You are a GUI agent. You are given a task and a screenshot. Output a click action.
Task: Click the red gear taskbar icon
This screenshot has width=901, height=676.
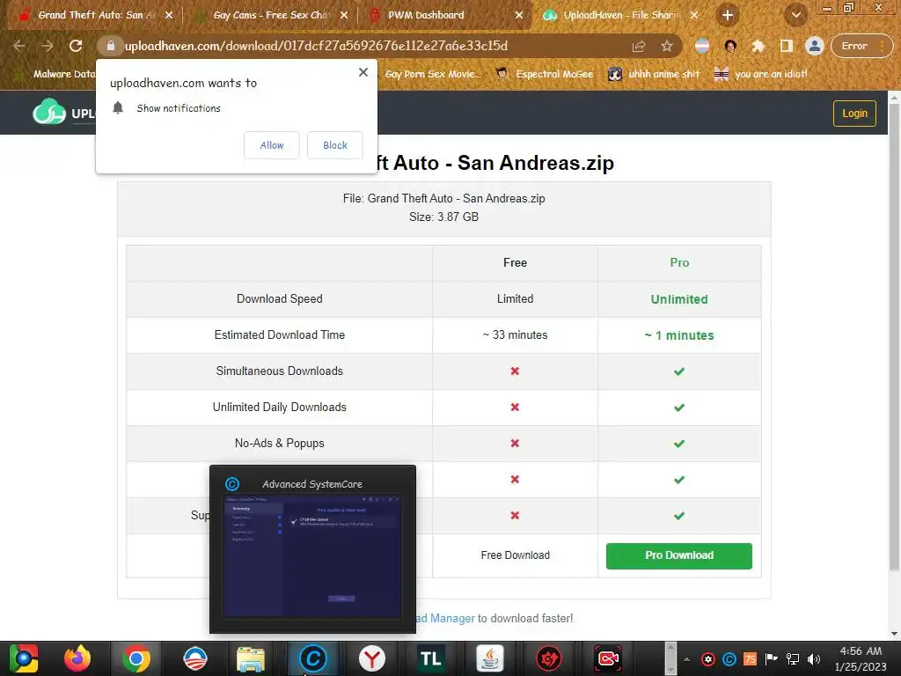coord(549,658)
